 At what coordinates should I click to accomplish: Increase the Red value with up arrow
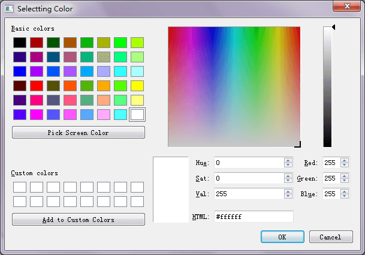point(344,160)
